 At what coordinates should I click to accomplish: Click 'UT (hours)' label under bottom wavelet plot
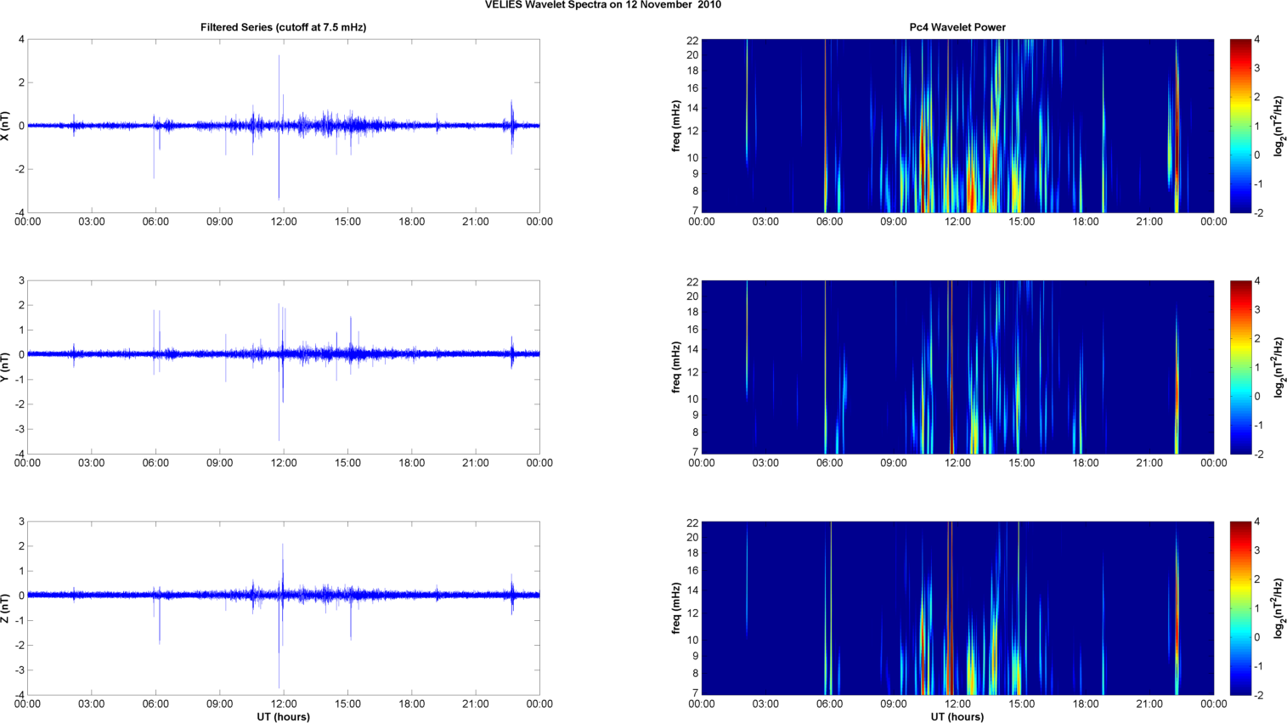click(x=957, y=716)
